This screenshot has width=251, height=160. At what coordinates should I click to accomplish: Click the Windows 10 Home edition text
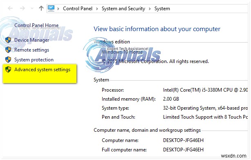click(x=122, y=52)
